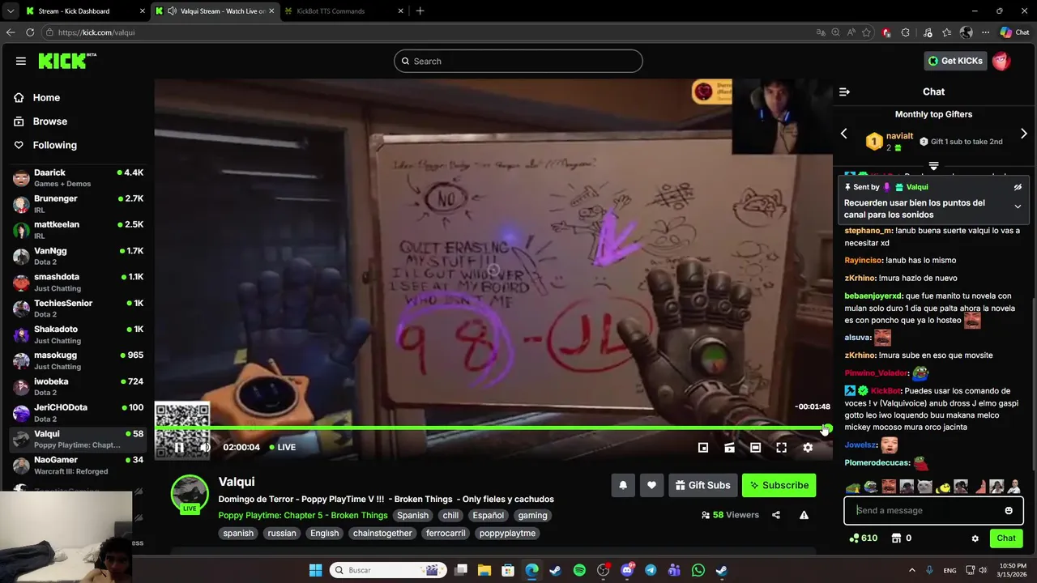1037x583 pixels.
Task: Hide the pinned chat message
Action: click(x=1018, y=187)
